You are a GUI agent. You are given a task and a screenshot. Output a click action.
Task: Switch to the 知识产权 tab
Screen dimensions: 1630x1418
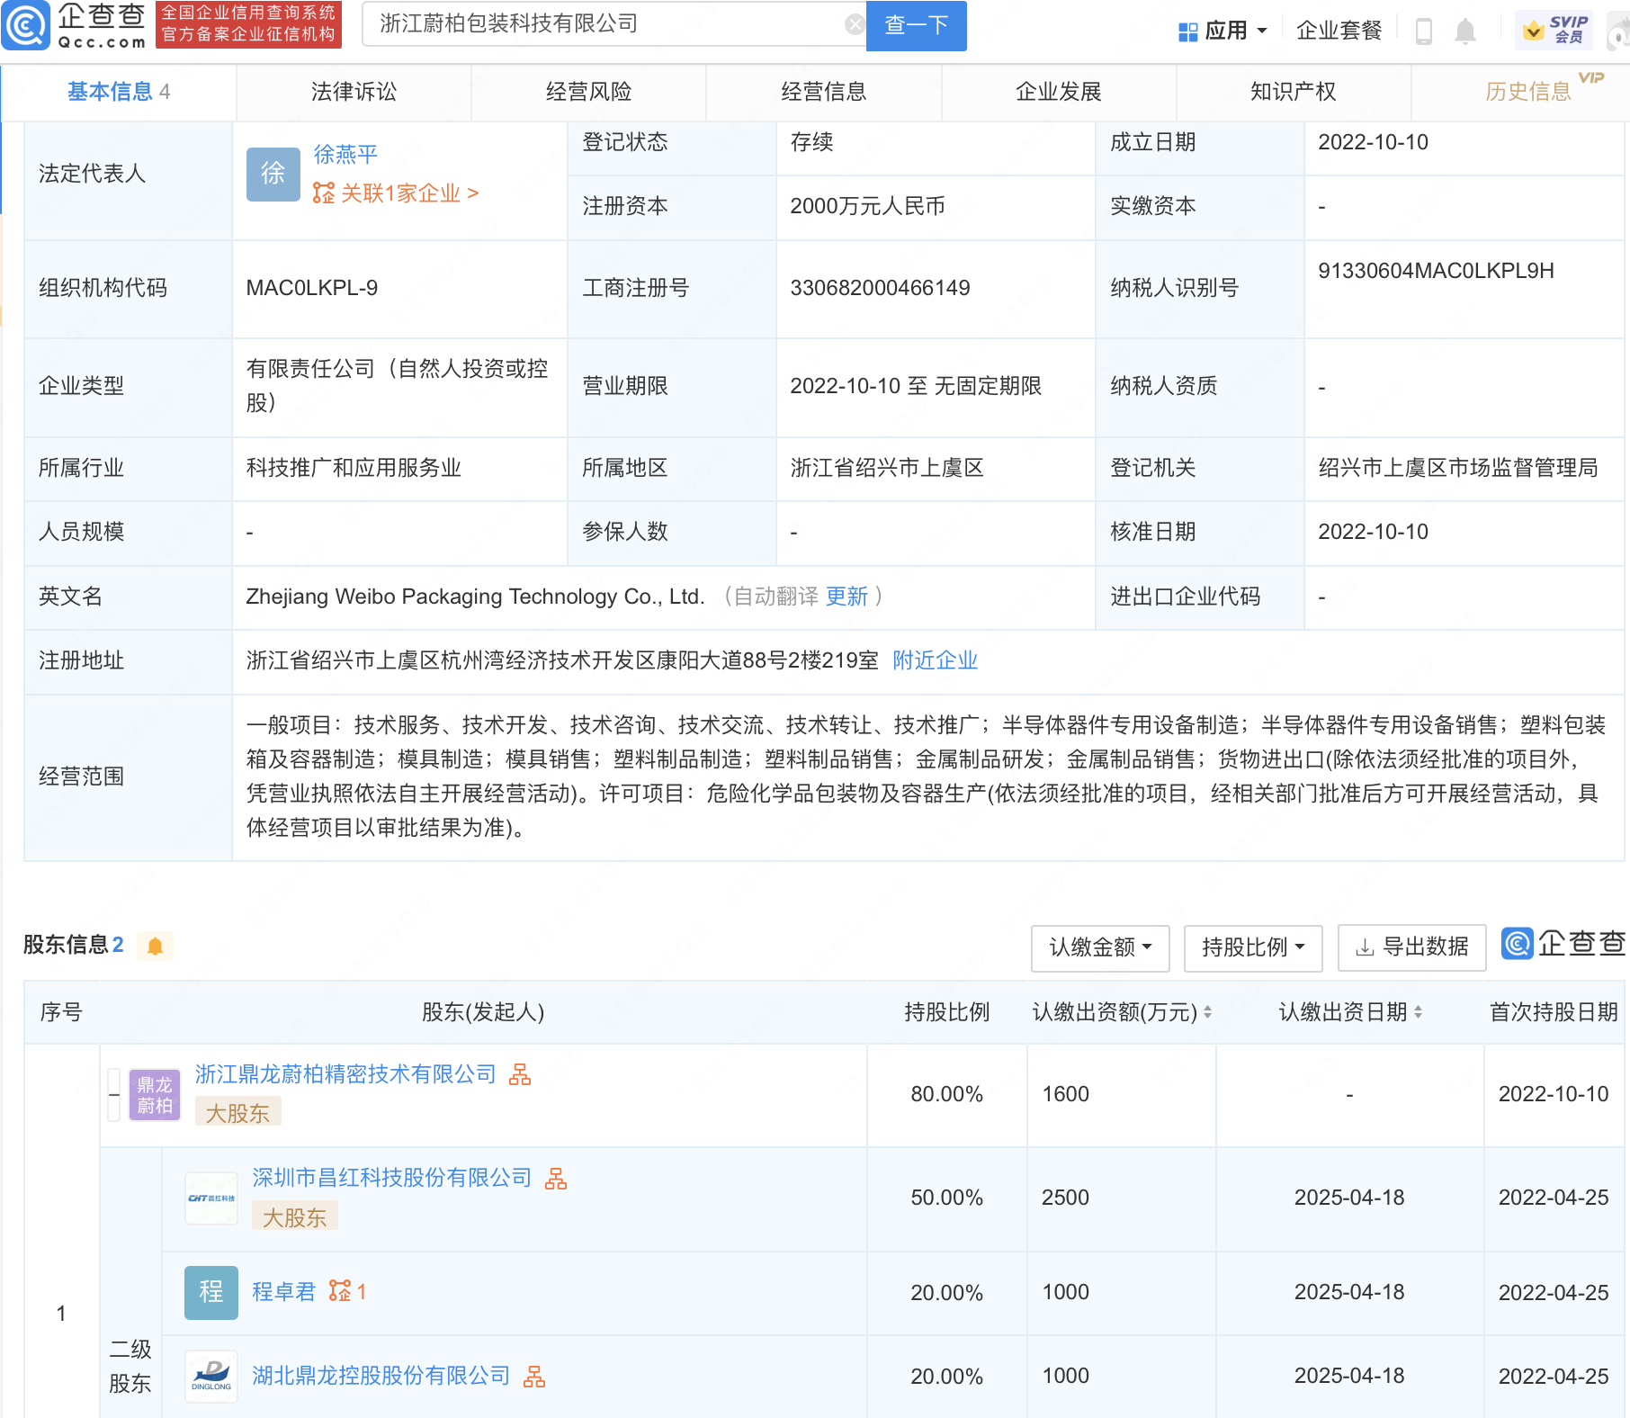(x=1293, y=92)
